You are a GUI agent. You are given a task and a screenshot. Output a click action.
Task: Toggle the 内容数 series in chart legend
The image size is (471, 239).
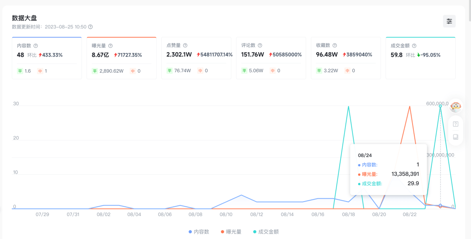click(199, 232)
